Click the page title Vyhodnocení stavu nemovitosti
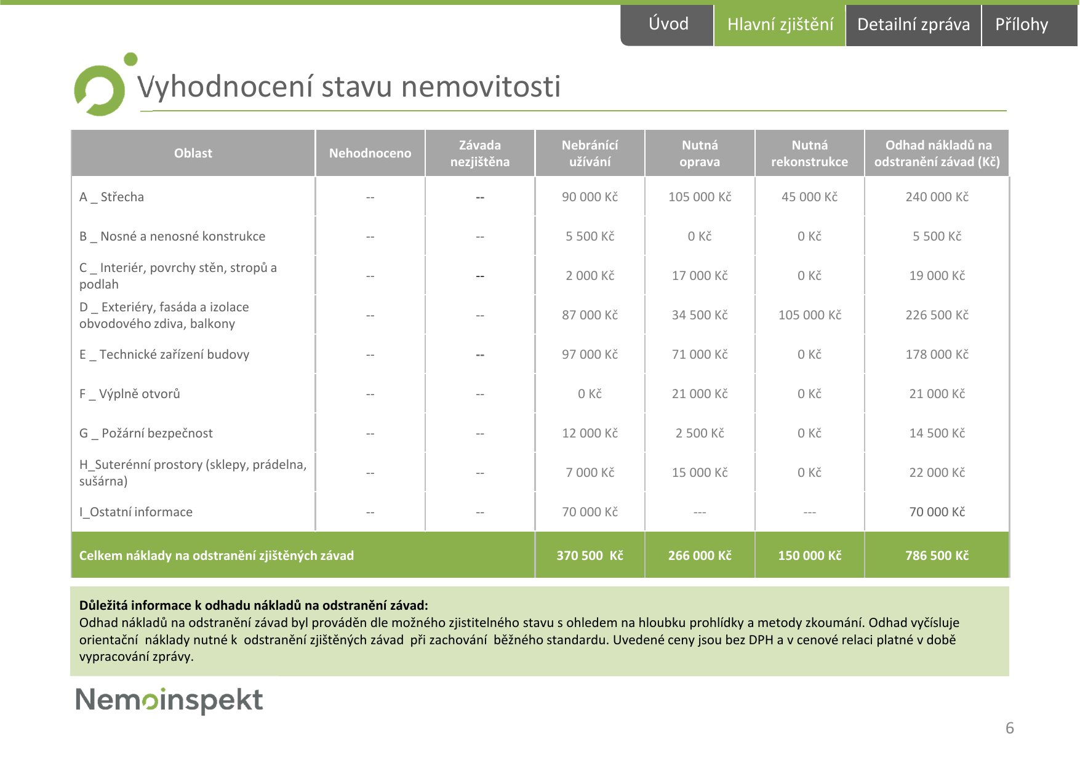This screenshot has height=763, width=1080. pos(349,87)
